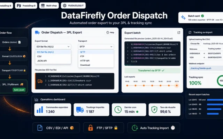Click the 19:00 export timeline point
The height and width of the screenshot is (139, 223).
click(136, 85)
